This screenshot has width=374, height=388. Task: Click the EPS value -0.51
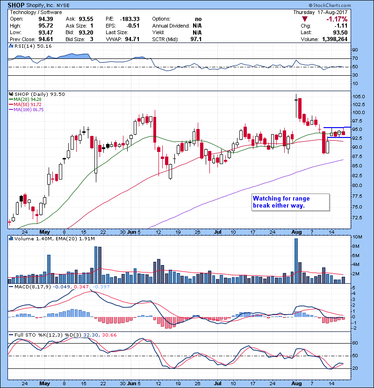[133, 26]
